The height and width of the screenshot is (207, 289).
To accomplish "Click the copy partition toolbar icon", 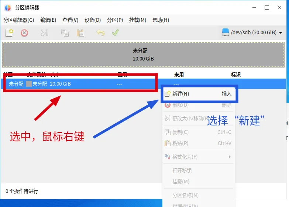I will (65, 33).
